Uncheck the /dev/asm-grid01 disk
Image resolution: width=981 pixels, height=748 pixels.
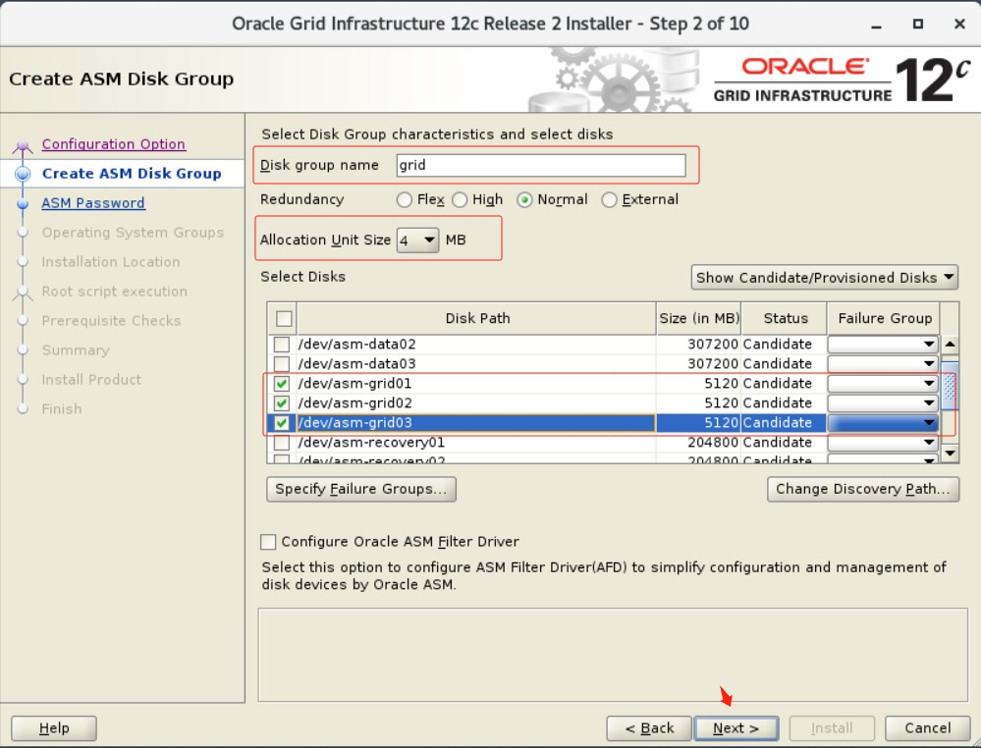[x=282, y=383]
